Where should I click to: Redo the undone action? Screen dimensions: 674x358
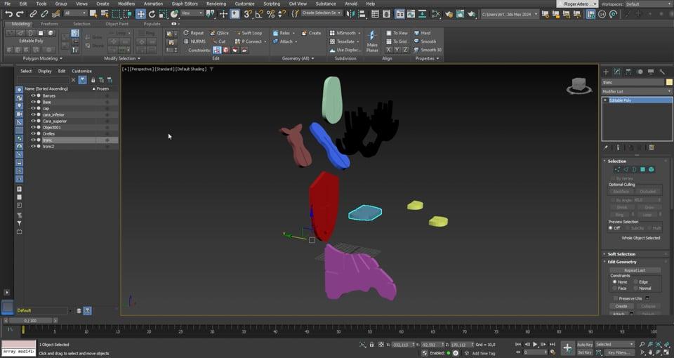pos(20,14)
